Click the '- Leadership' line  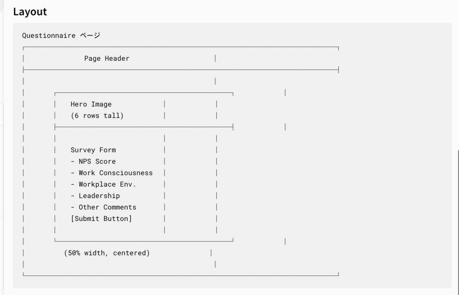click(95, 196)
